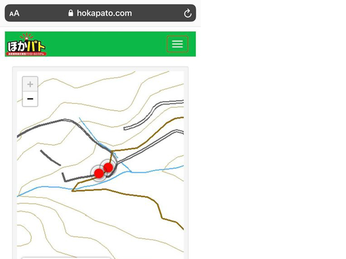Click the L-shaped gray road end left of markers
346x259 pixels.
click(x=64, y=177)
